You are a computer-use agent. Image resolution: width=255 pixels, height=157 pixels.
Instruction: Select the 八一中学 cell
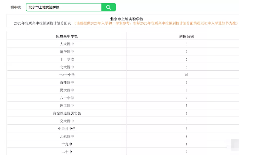(x=67, y=98)
